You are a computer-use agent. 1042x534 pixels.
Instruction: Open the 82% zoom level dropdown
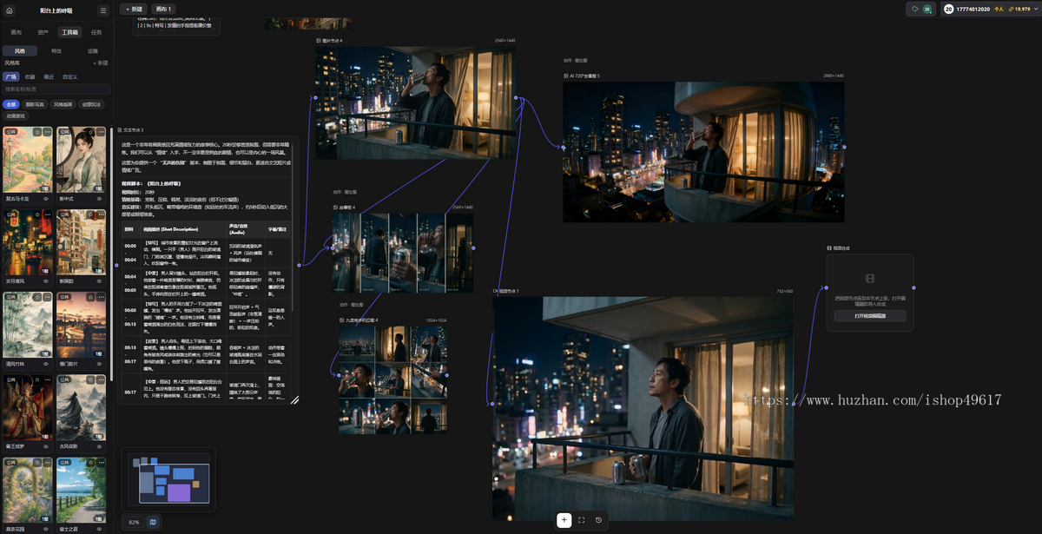click(134, 522)
